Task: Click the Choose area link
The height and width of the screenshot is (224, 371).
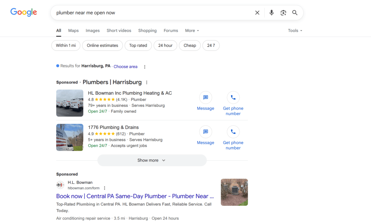Action: coord(125,67)
